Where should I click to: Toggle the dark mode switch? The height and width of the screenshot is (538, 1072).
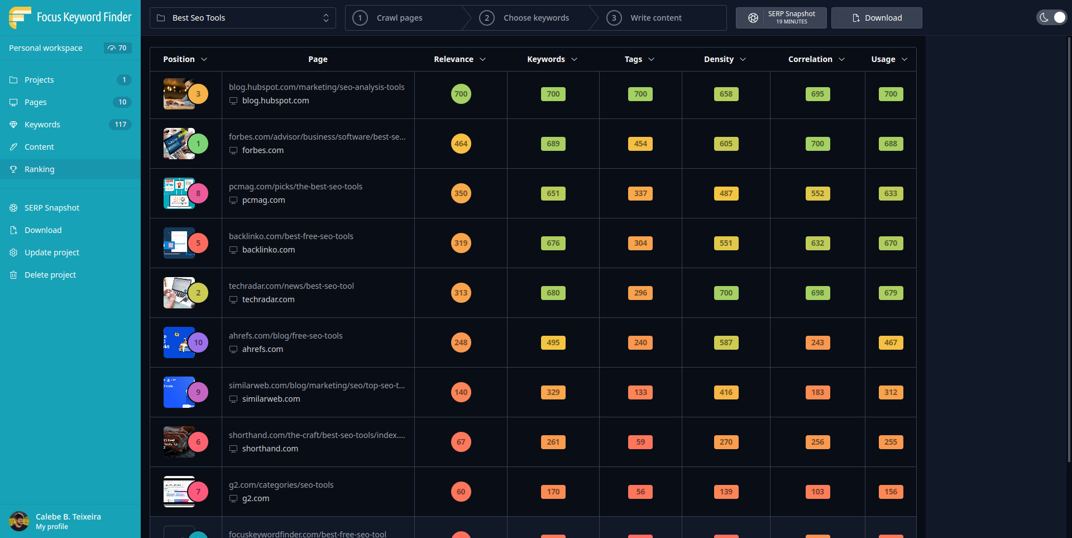coord(1051,17)
